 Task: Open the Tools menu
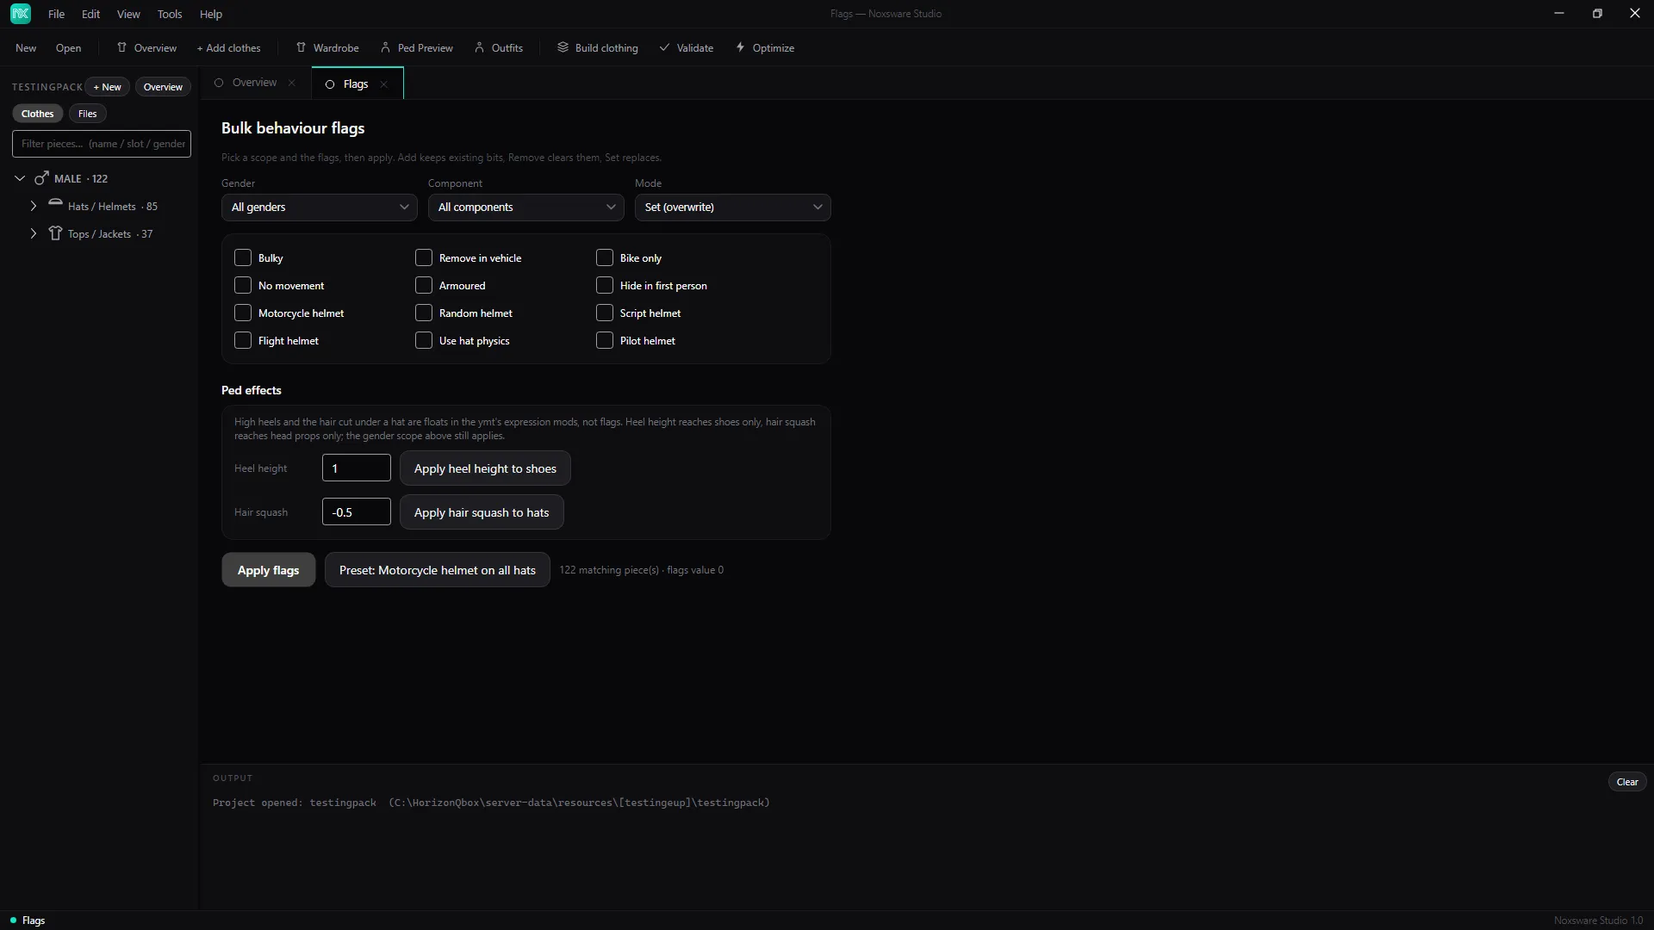170,15
